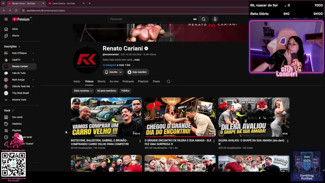Click the and-more '1 link' text

point(124,65)
